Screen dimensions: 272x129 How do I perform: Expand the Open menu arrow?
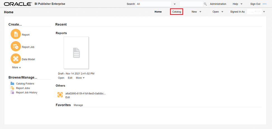tap(222, 12)
